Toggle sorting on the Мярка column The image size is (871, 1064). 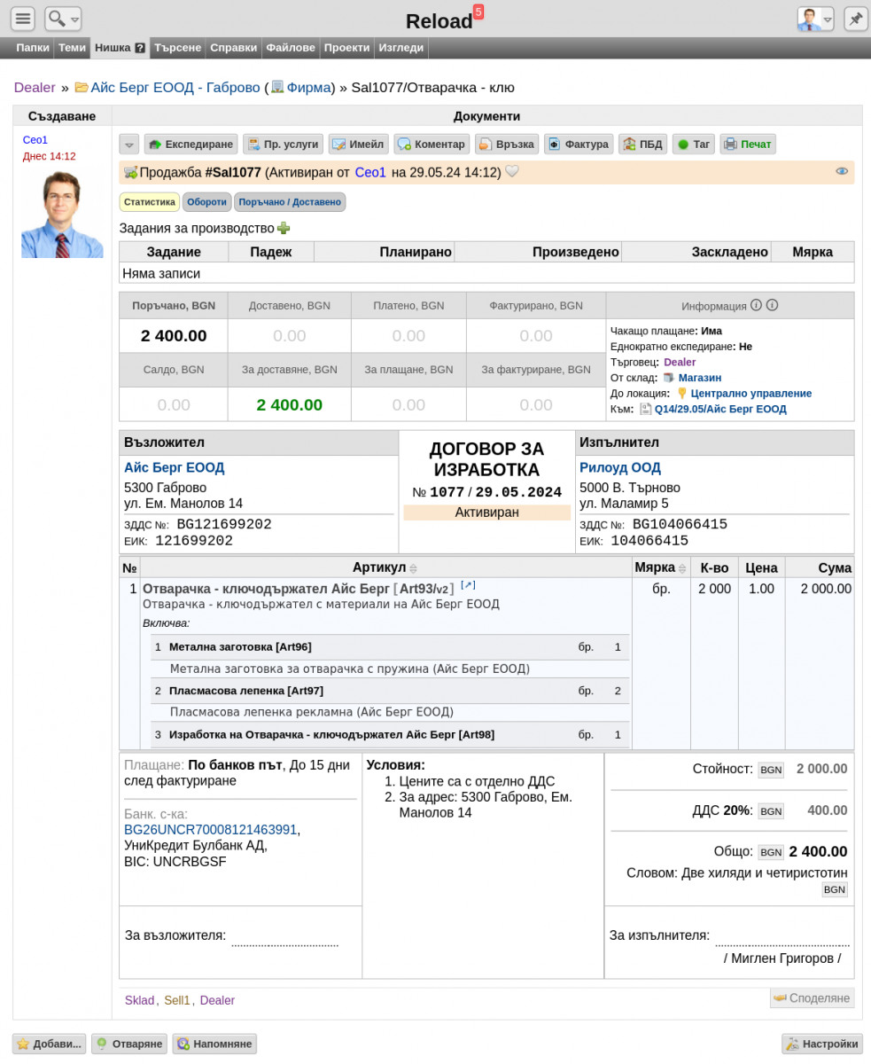coord(682,568)
